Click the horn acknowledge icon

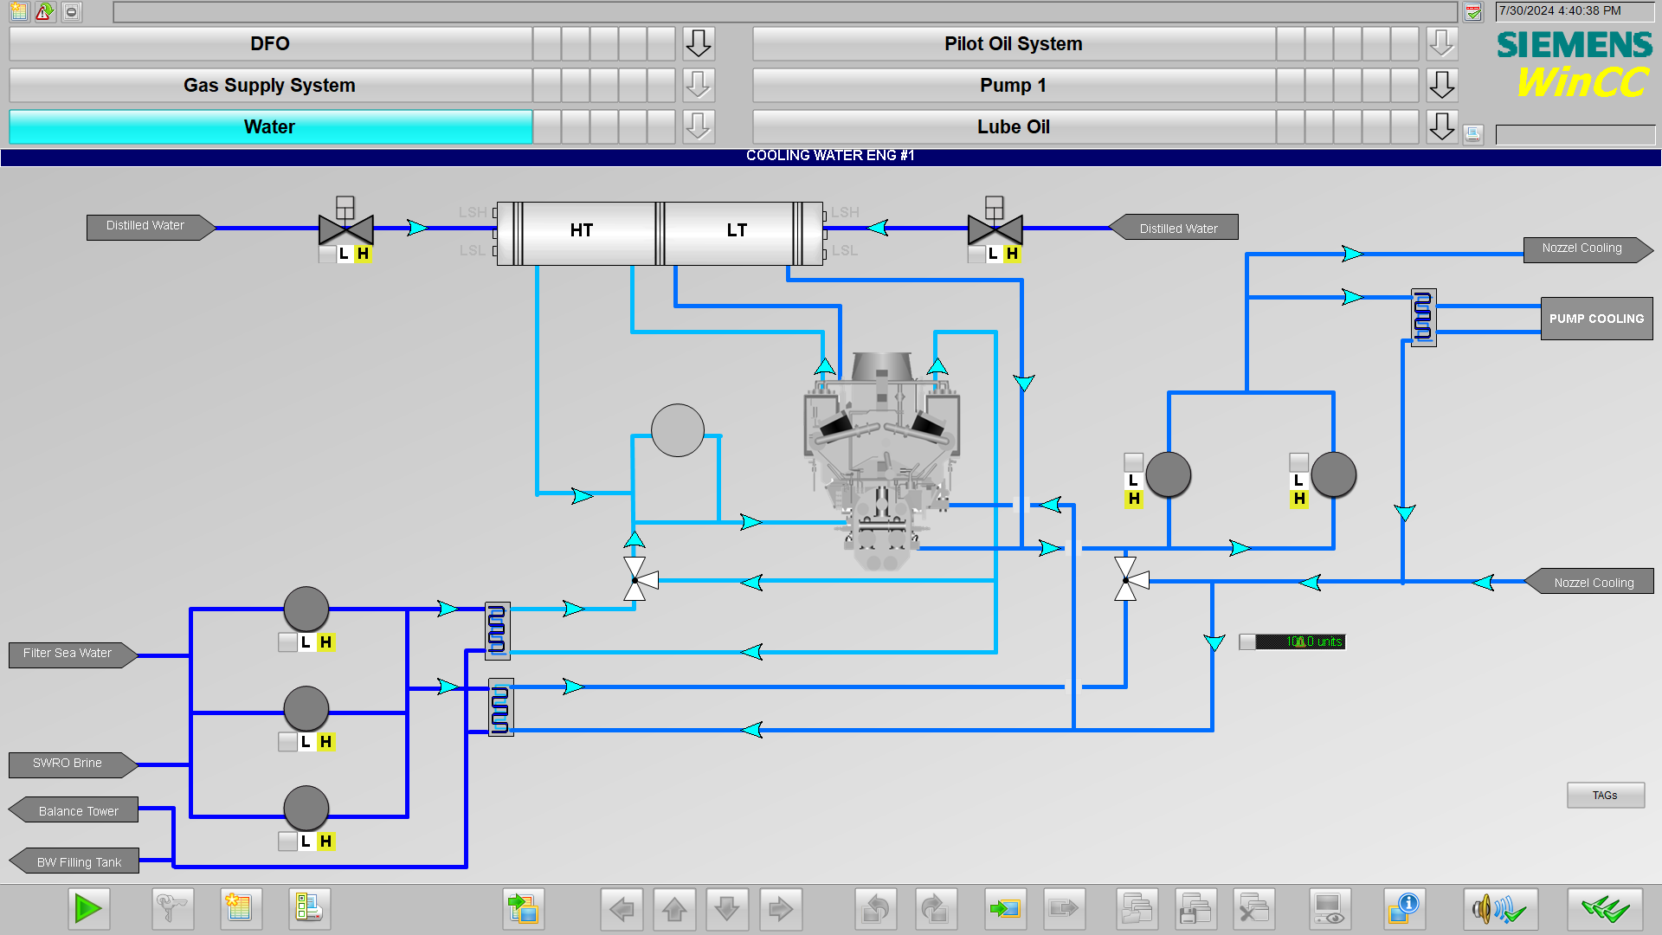(x=1499, y=908)
